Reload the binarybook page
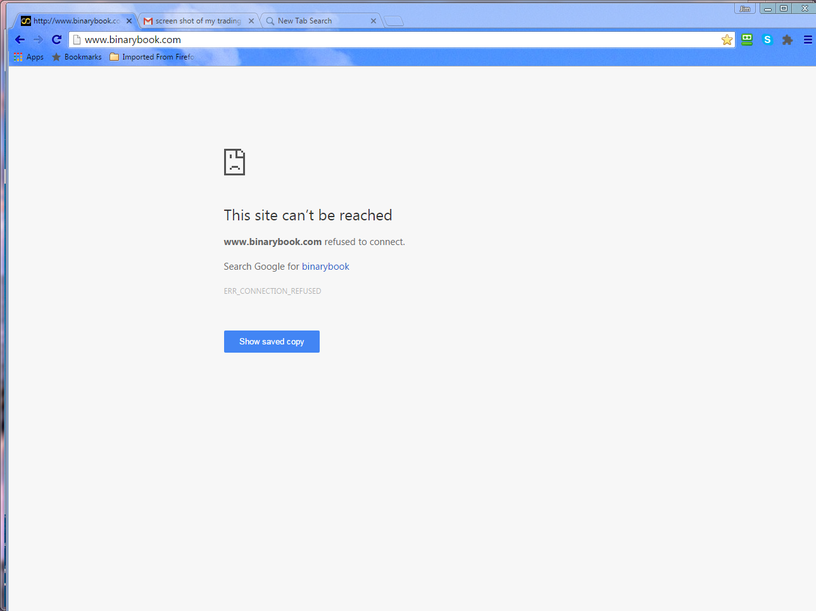 (56, 40)
